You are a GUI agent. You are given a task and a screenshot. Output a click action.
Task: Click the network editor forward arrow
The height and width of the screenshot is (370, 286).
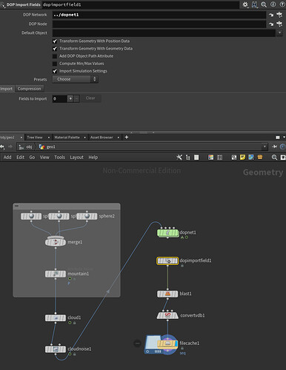(10, 147)
